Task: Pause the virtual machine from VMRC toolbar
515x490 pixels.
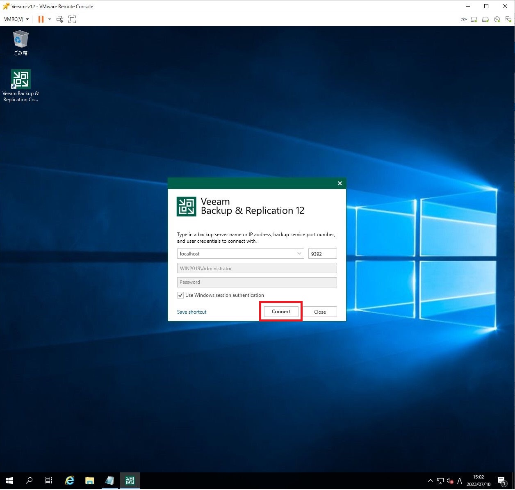Action: (x=41, y=19)
